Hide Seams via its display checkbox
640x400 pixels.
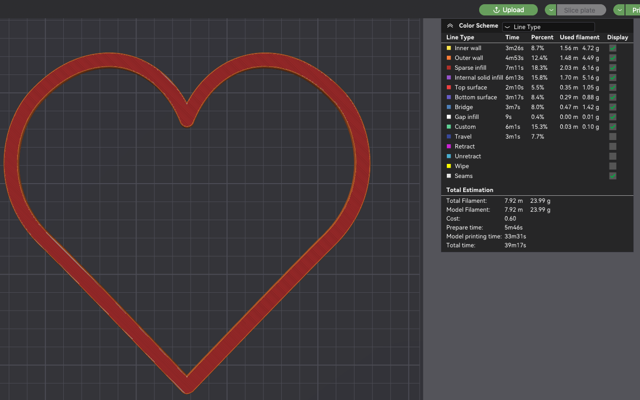pyautogui.click(x=612, y=176)
